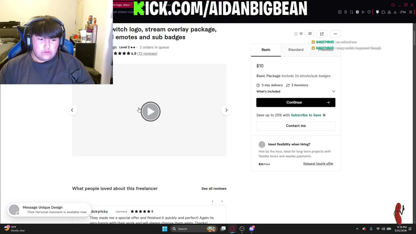
Task: Open the Message Unique Design chat box
Action: 49,210
